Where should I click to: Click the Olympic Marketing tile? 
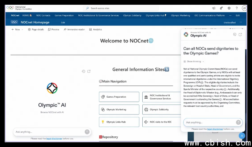point(119,109)
